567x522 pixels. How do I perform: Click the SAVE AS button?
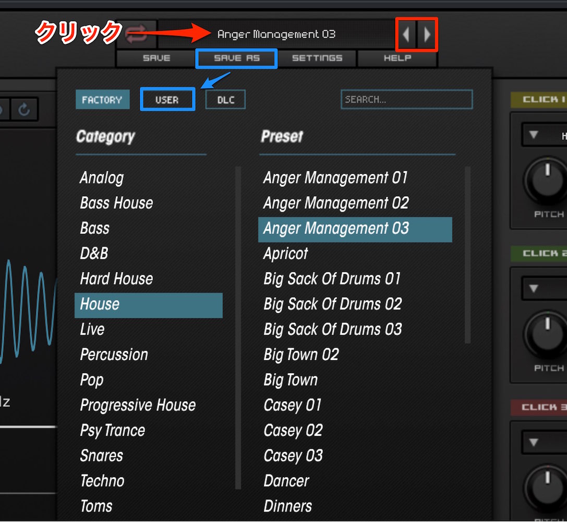237,58
